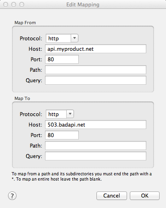Focus the Map To port field
The width and height of the screenshot is (166, 208).
pos(62,135)
